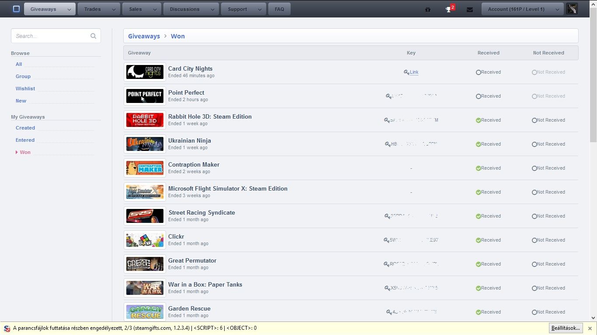Open Street Racing Syndicate thumbnail
Image resolution: width=597 pixels, height=335 pixels.
[x=145, y=216]
